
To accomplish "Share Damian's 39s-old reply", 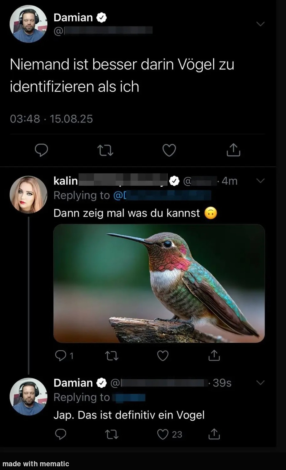I will [x=214, y=434].
